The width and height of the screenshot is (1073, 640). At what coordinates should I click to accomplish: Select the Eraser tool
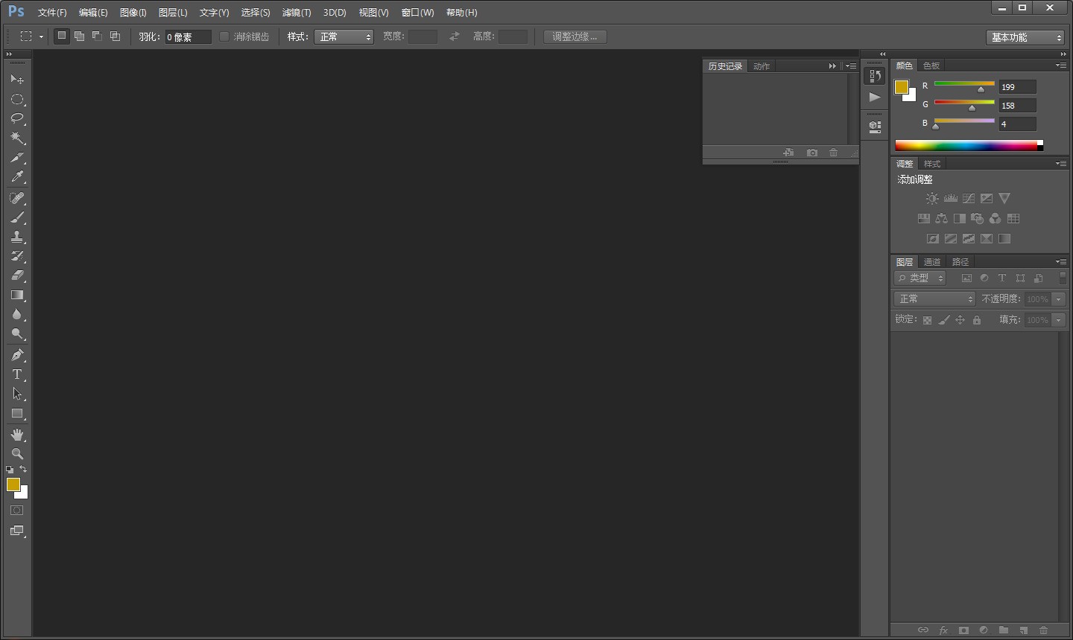16,275
